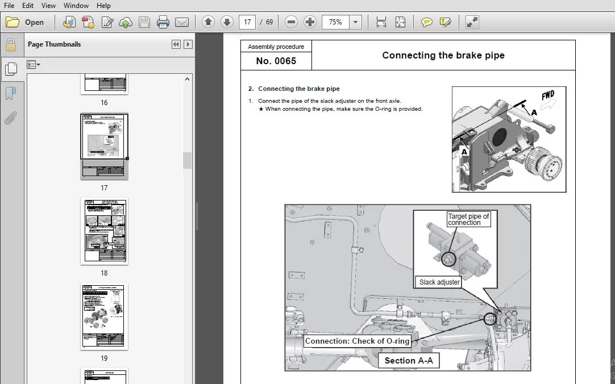Screen dimensions: 615x384
Task: Open the File menu
Action: click(9, 6)
